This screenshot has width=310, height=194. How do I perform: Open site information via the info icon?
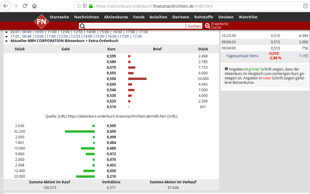[79, 6]
